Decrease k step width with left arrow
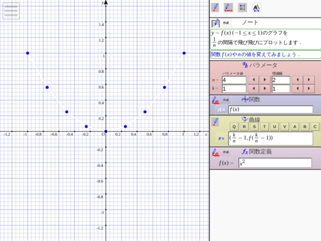 298,88
